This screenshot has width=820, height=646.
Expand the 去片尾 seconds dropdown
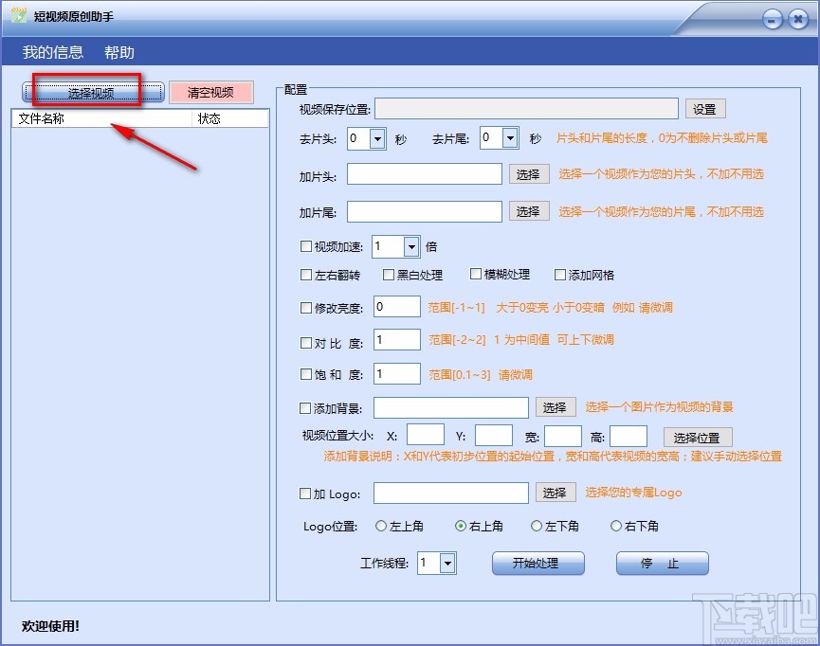510,138
